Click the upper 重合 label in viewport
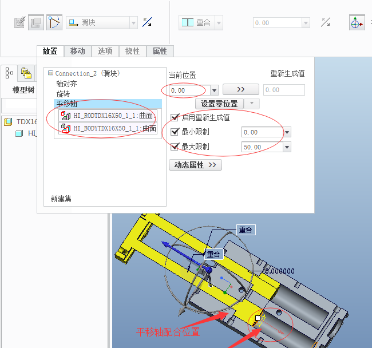372x348 pixels. pyautogui.click(x=246, y=230)
